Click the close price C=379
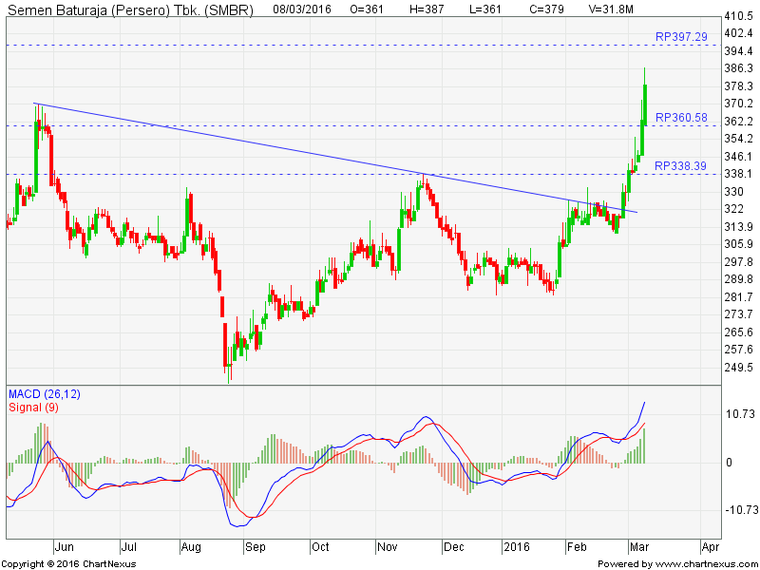The height and width of the screenshot is (570, 760). 547,9
